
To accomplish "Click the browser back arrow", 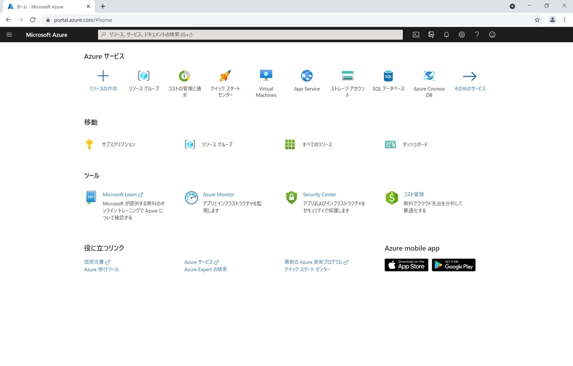I will [8, 20].
